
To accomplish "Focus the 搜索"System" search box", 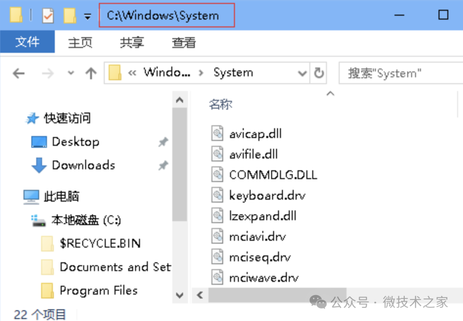I will (401, 73).
